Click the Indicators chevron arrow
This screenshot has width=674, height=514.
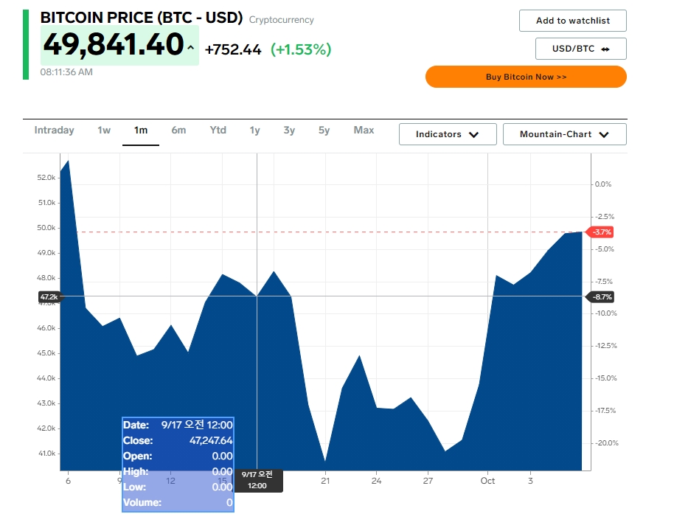[473, 134]
